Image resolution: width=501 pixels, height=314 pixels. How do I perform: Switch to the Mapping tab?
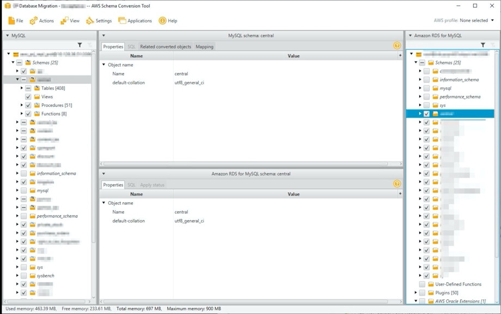(205, 47)
